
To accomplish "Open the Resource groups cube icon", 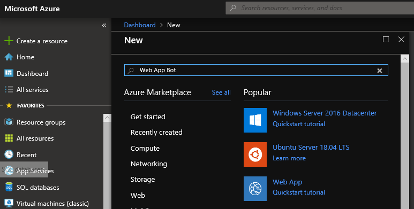I will pos(9,122).
